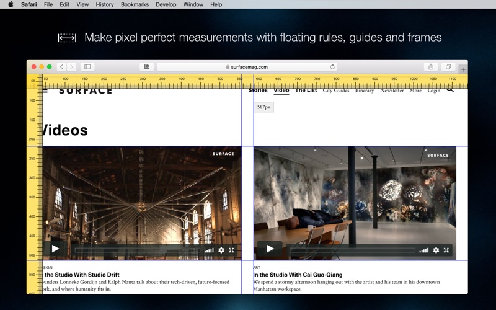Screen dimensions: 496x310
Task: Click the search magnifier on Surface site
Action: pyautogui.click(x=450, y=90)
